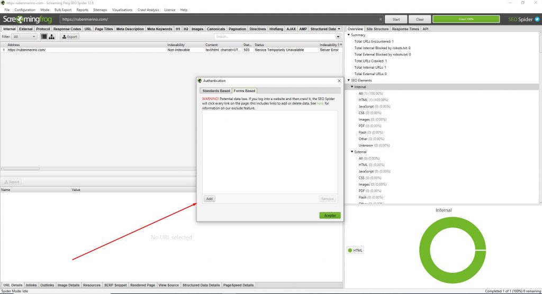The image size is (542, 294).
Task: Collapse the Summary section
Action: tap(349, 35)
